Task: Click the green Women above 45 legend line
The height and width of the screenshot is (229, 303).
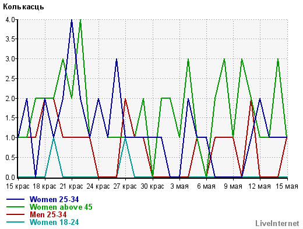Action: pyautogui.click(x=16, y=207)
